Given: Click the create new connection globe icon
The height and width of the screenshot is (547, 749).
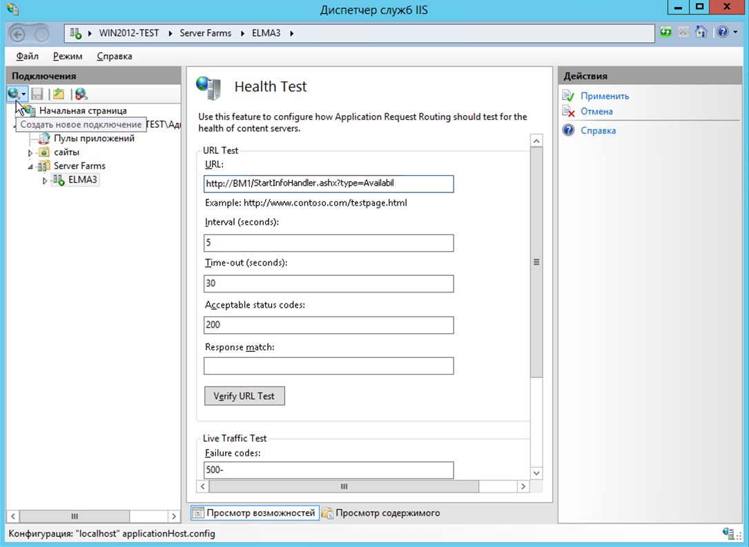Looking at the screenshot, I should point(14,94).
